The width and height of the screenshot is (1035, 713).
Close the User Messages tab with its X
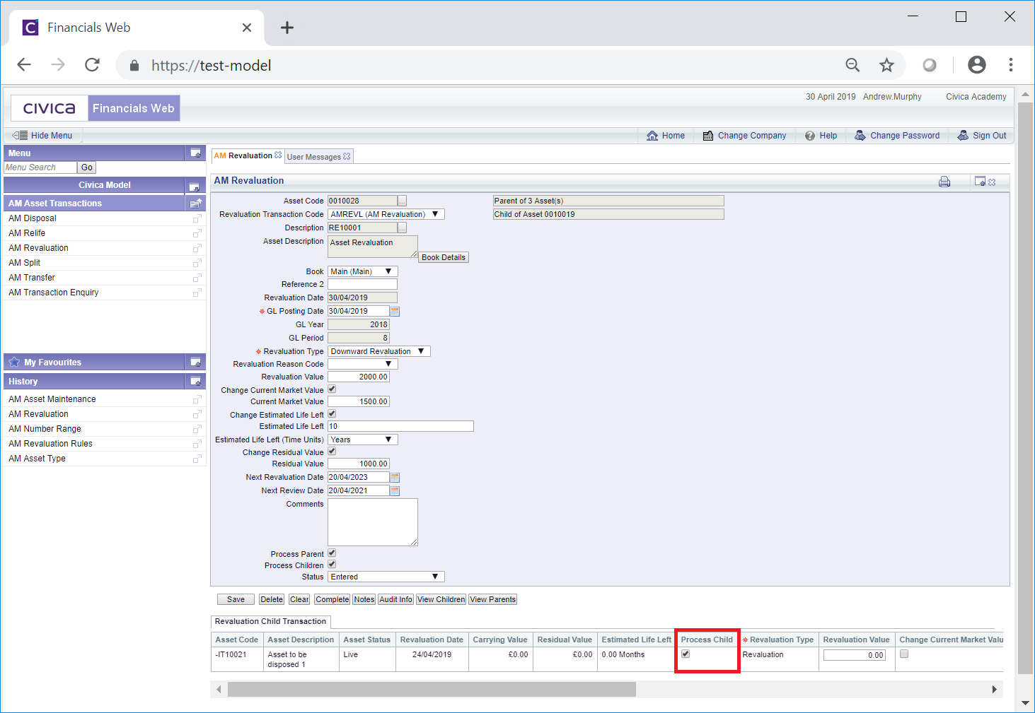coord(347,157)
